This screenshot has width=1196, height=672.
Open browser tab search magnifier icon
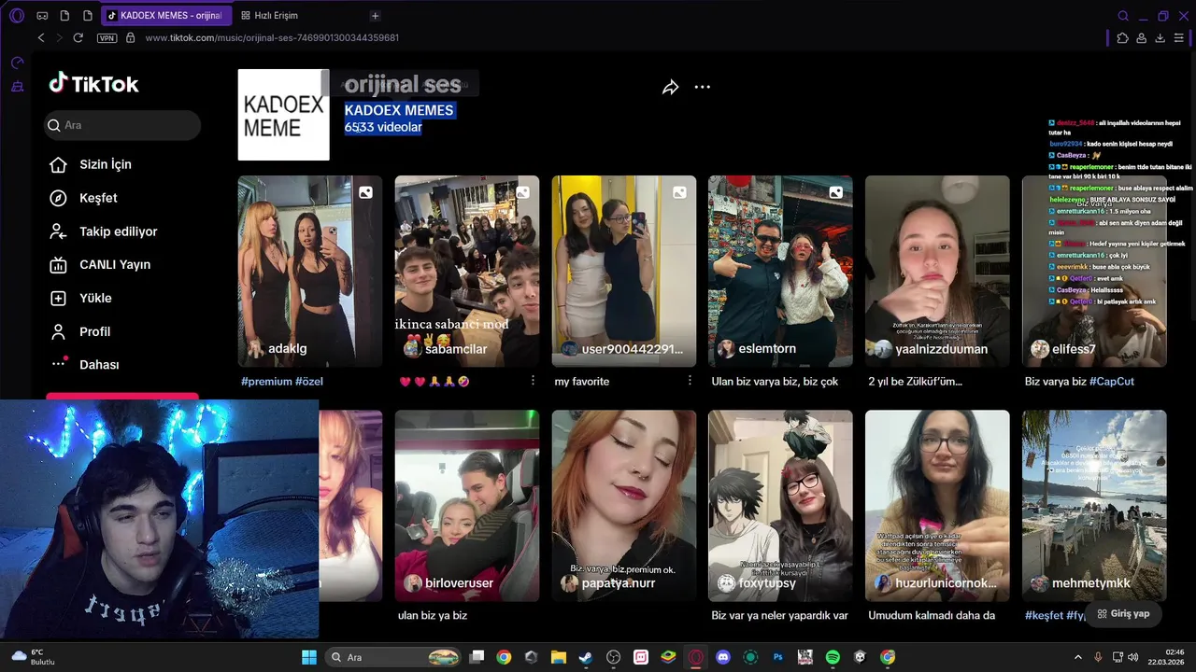click(x=1123, y=16)
